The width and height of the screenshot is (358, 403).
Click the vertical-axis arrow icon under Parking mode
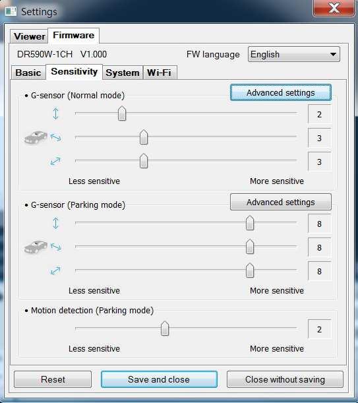[x=55, y=223]
